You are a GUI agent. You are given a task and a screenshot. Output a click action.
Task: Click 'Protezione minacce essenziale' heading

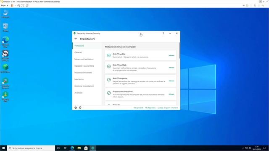(120, 47)
